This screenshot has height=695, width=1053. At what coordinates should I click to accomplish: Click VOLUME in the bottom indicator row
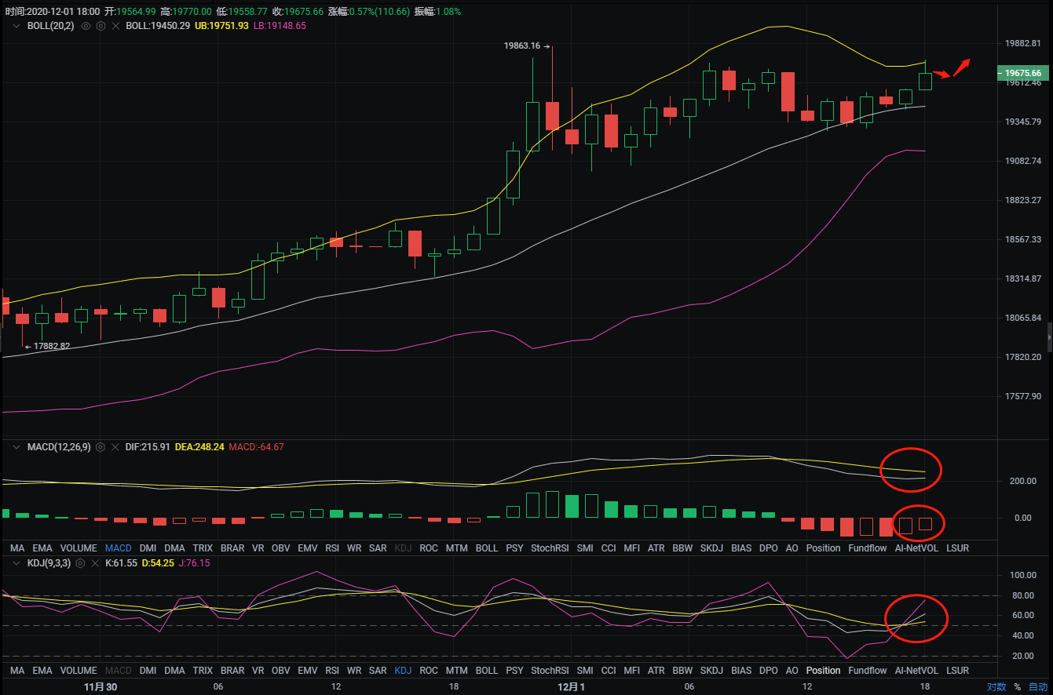[79, 671]
